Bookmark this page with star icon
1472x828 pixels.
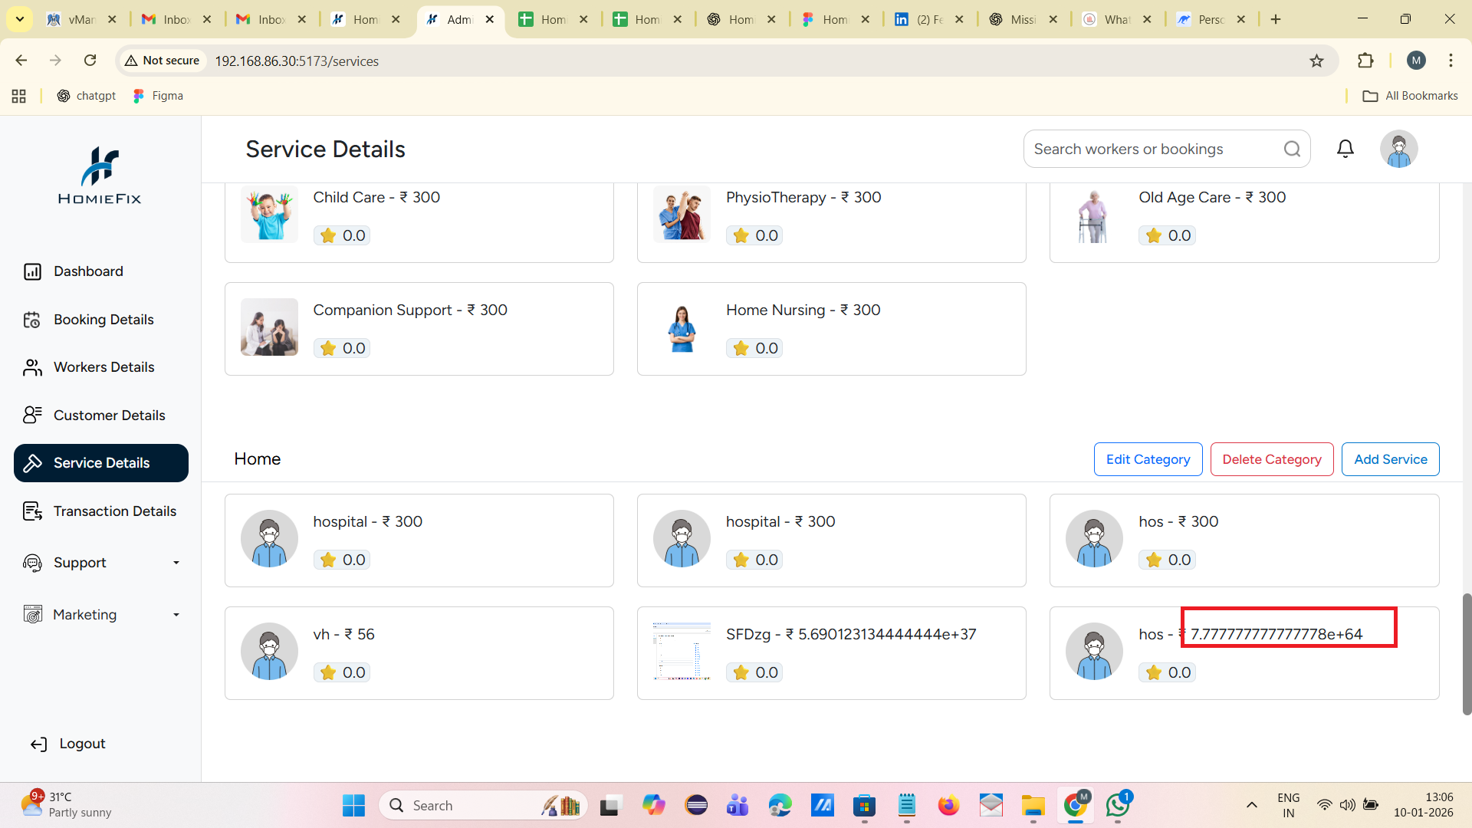click(1316, 61)
